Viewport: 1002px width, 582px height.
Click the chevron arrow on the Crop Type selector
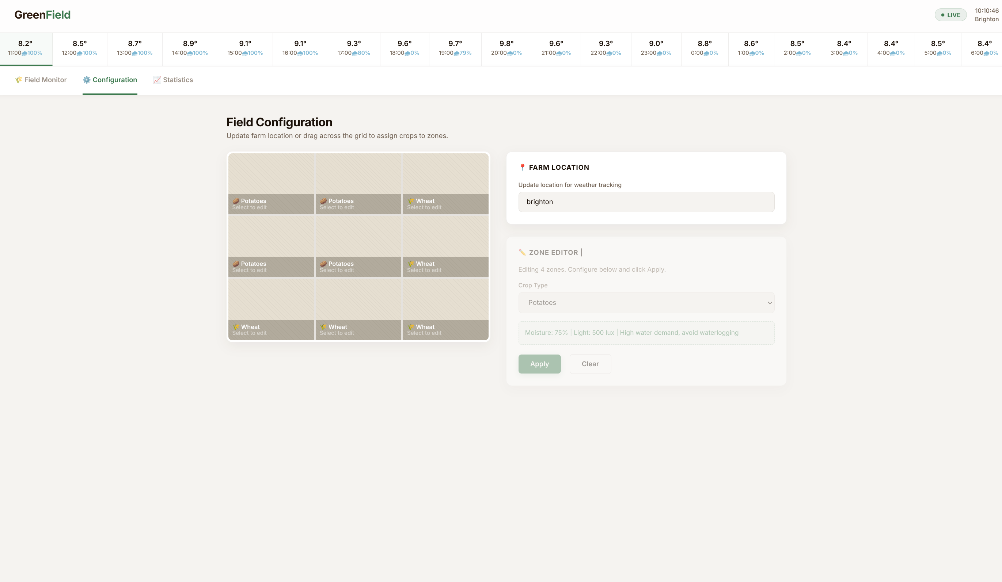pyautogui.click(x=769, y=303)
